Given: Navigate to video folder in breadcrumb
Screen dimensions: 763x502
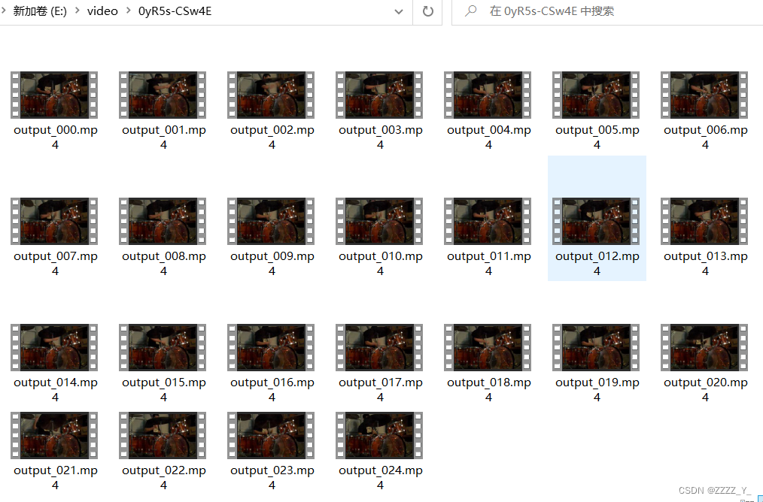Looking at the screenshot, I should (x=102, y=11).
